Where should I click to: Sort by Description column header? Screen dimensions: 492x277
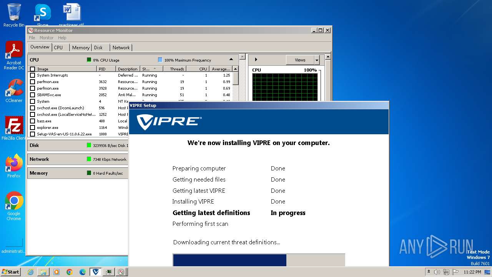128,69
